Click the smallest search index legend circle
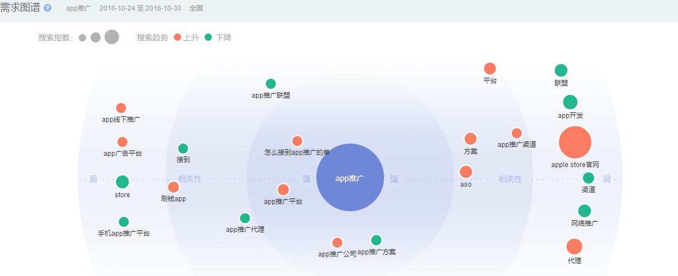678x276 pixels. click(83, 37)
